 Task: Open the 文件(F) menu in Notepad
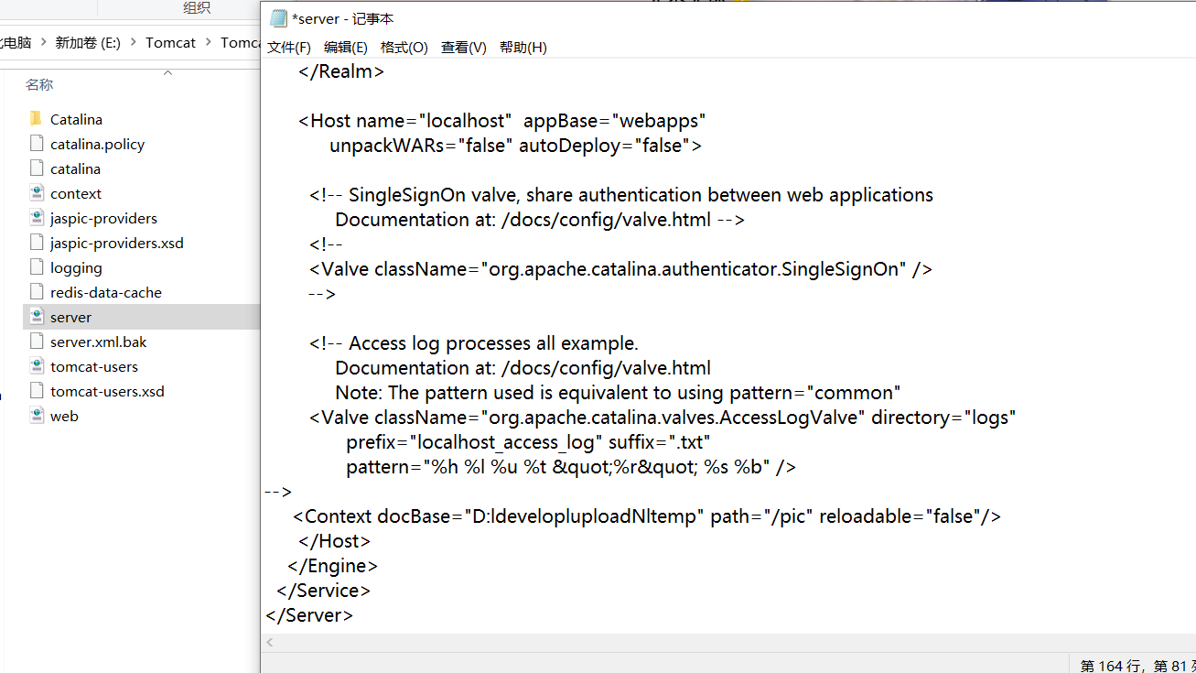(x=288, y=48)
